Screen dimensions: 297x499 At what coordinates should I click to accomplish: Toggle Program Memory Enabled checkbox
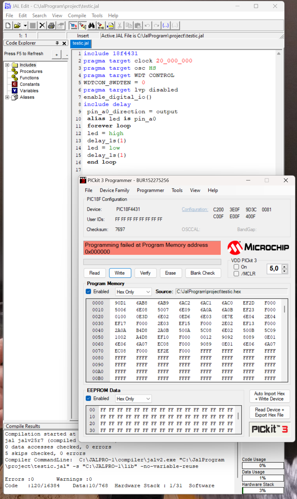coord(89,292)
